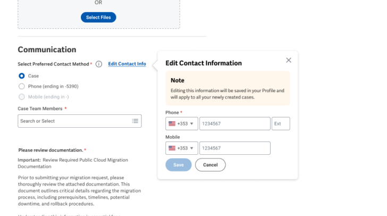The width and height of the screenshot is (387, 216).
Task: Focus the Phone number input field
Action: [x=234, y=124]
